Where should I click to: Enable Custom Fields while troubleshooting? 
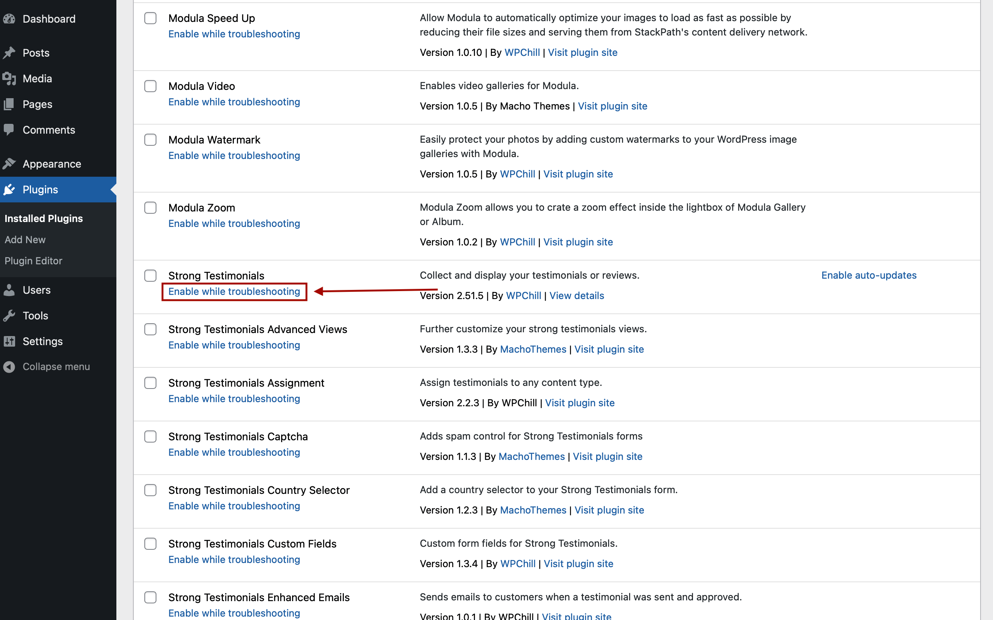[234, 560]
